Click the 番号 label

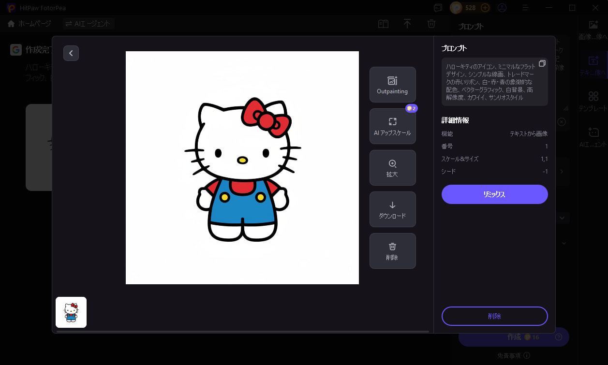447,146
